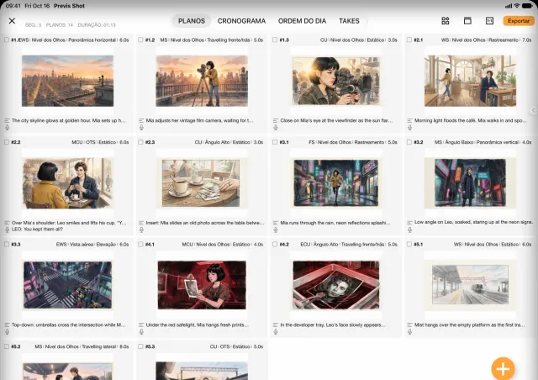Click the description lines icon of shot #4.1
Screen dimensions: 538x380
(141, 325)
